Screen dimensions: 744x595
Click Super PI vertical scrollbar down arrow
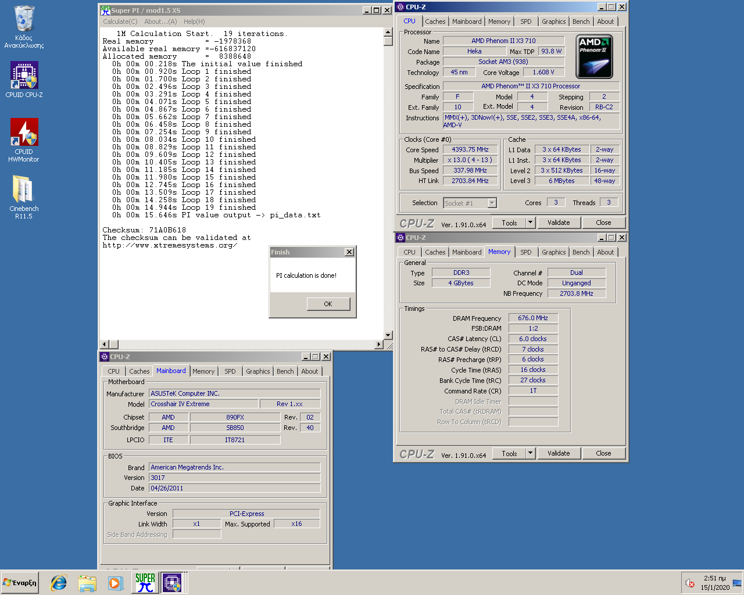click(388, 335)
